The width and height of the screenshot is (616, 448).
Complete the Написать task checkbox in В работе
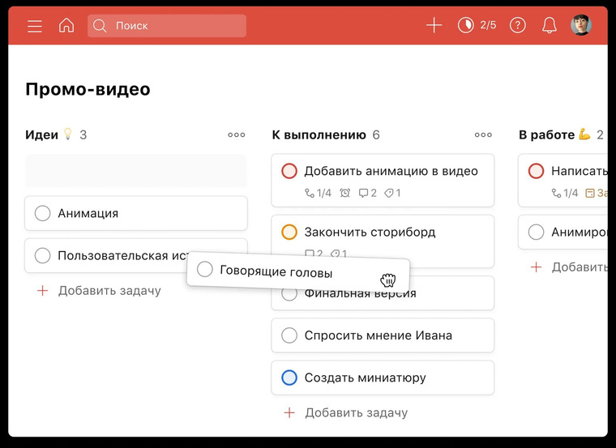[x=536, y=171]
